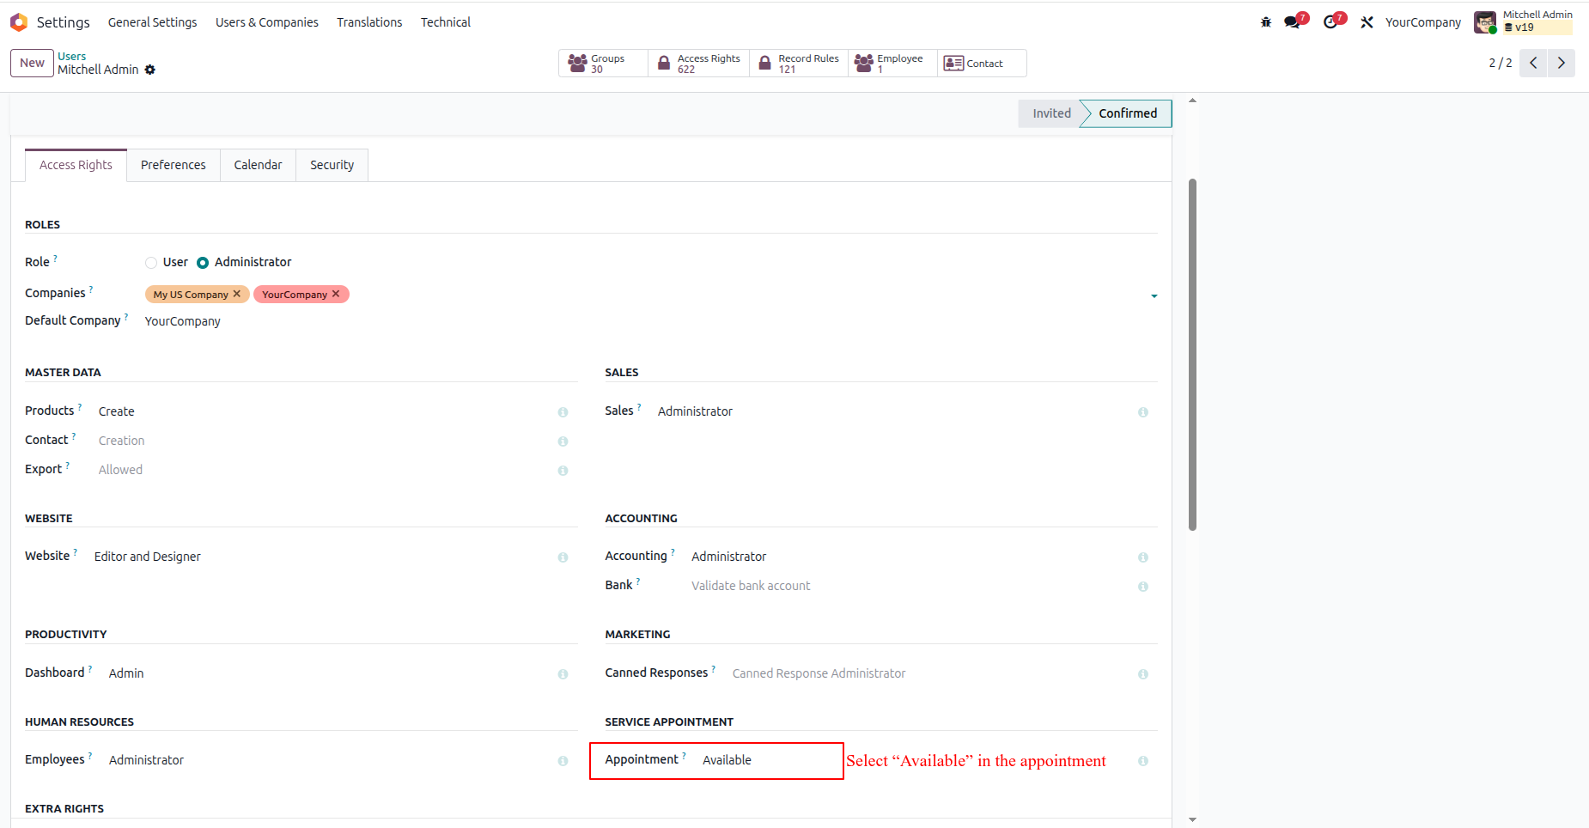Open Contact smart button
Image resolution: width=1589 pixels, height=828 pixels.
click(982, 64)
